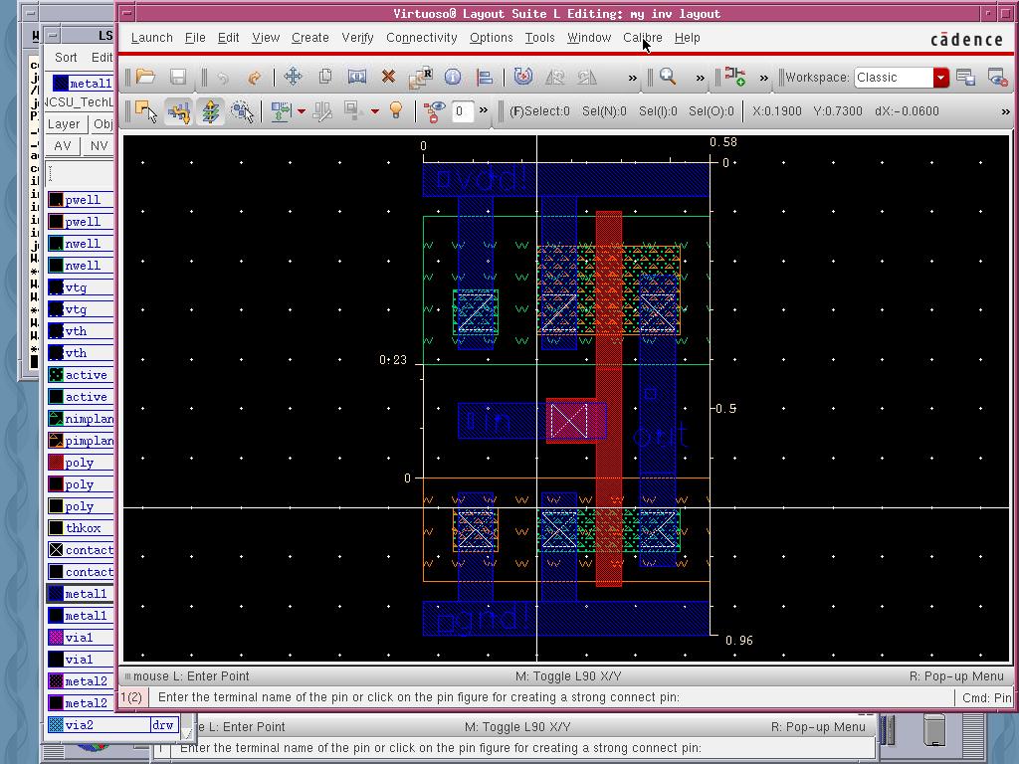1019x764 pixels.
Task: Open the Sort menu in LSW window
Action: click(x=65, y=57)
